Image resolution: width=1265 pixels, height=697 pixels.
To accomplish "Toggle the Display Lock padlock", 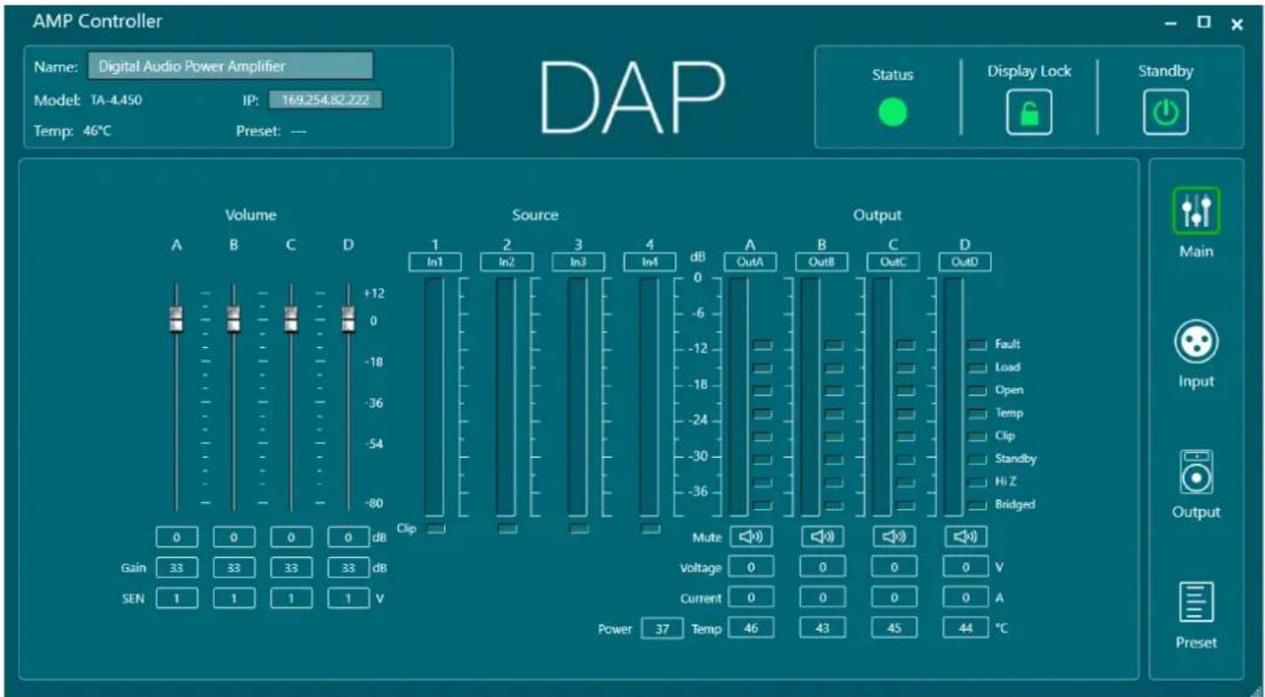I will point(1029,112).
